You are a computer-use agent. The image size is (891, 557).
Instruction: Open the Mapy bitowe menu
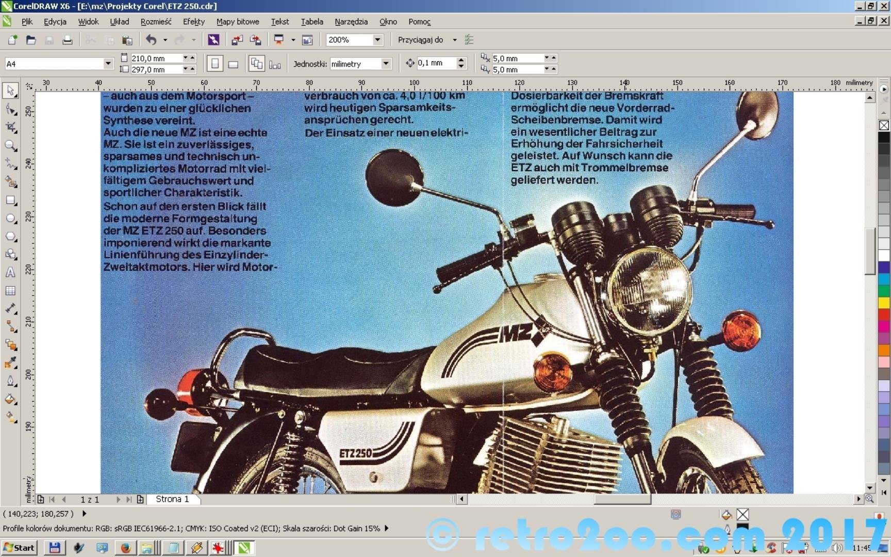[237, 22]
